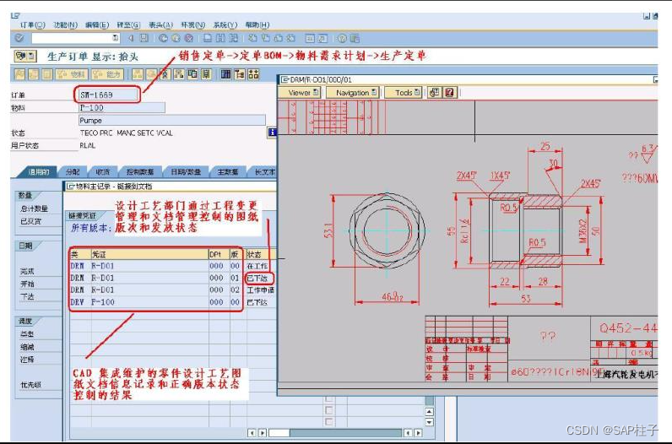672x444 pixels.
Task: Click the 能力 (capacity) toolbar button
Action: point(107,74)
